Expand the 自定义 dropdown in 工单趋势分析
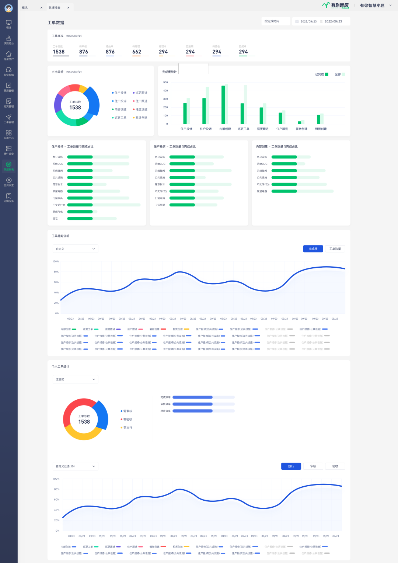 75,249
